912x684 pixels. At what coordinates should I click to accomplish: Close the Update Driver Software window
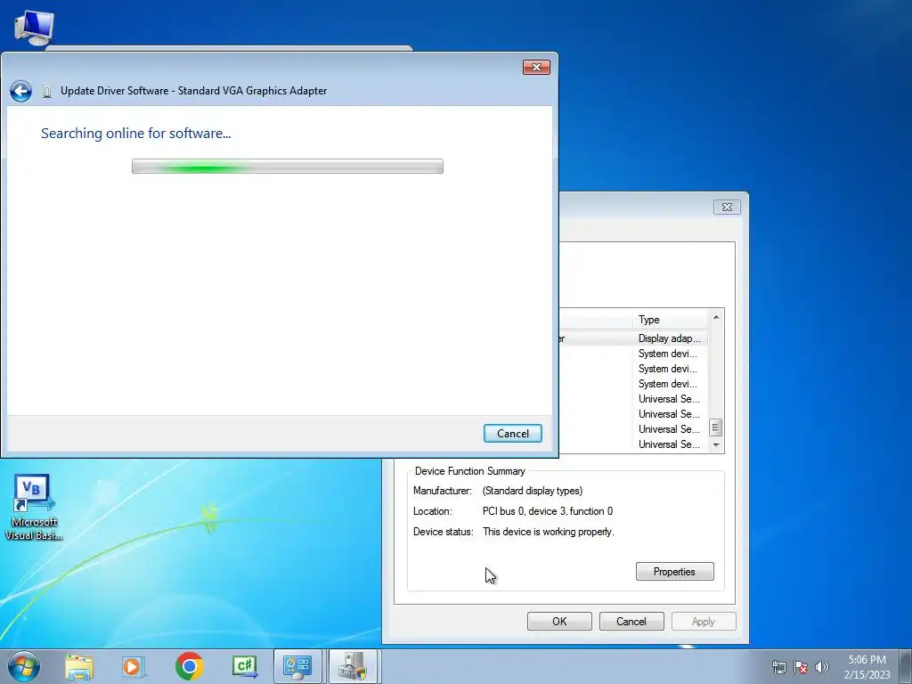pyautogui.click(x=536, y=68)
